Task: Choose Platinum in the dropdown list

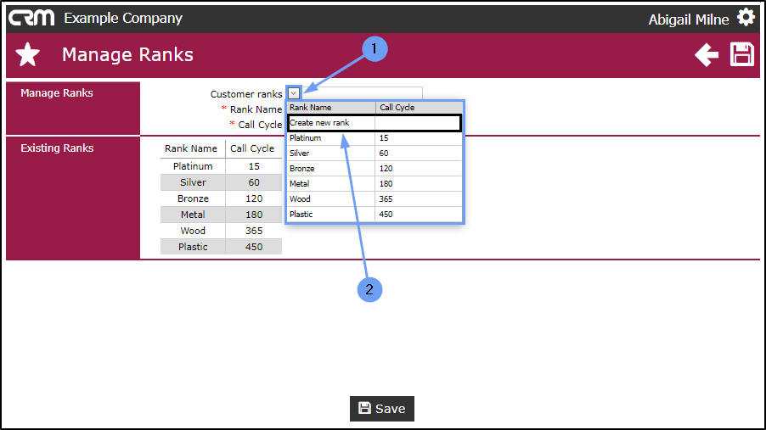Action: 375,138
